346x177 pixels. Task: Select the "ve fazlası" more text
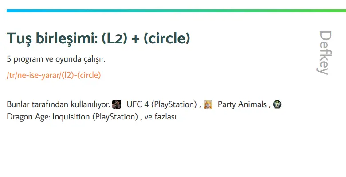[161, 117]
